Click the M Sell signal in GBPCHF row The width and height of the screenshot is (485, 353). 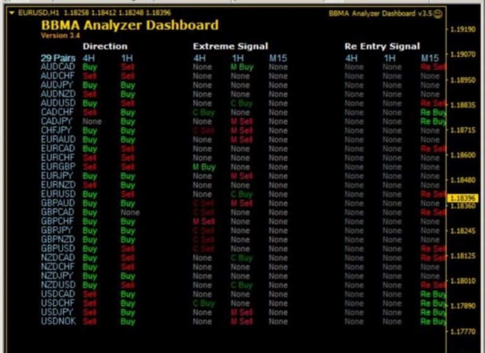204,221
